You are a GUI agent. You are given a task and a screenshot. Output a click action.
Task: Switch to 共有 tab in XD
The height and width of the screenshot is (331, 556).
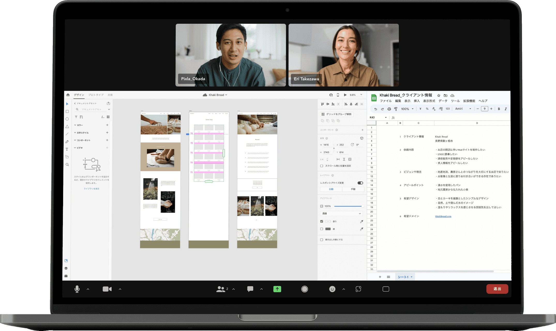tap(110, 95)
